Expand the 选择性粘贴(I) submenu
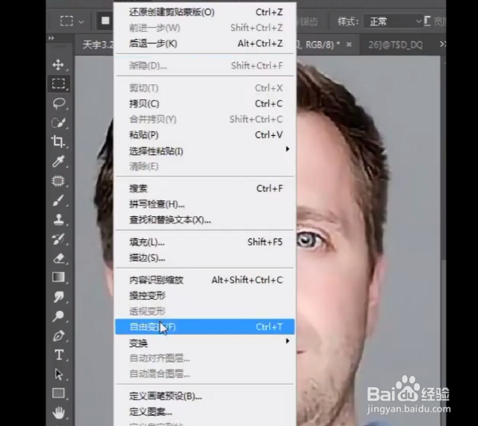Image resolution: width=478 pixels, height=426 pixels. (205, 151)
